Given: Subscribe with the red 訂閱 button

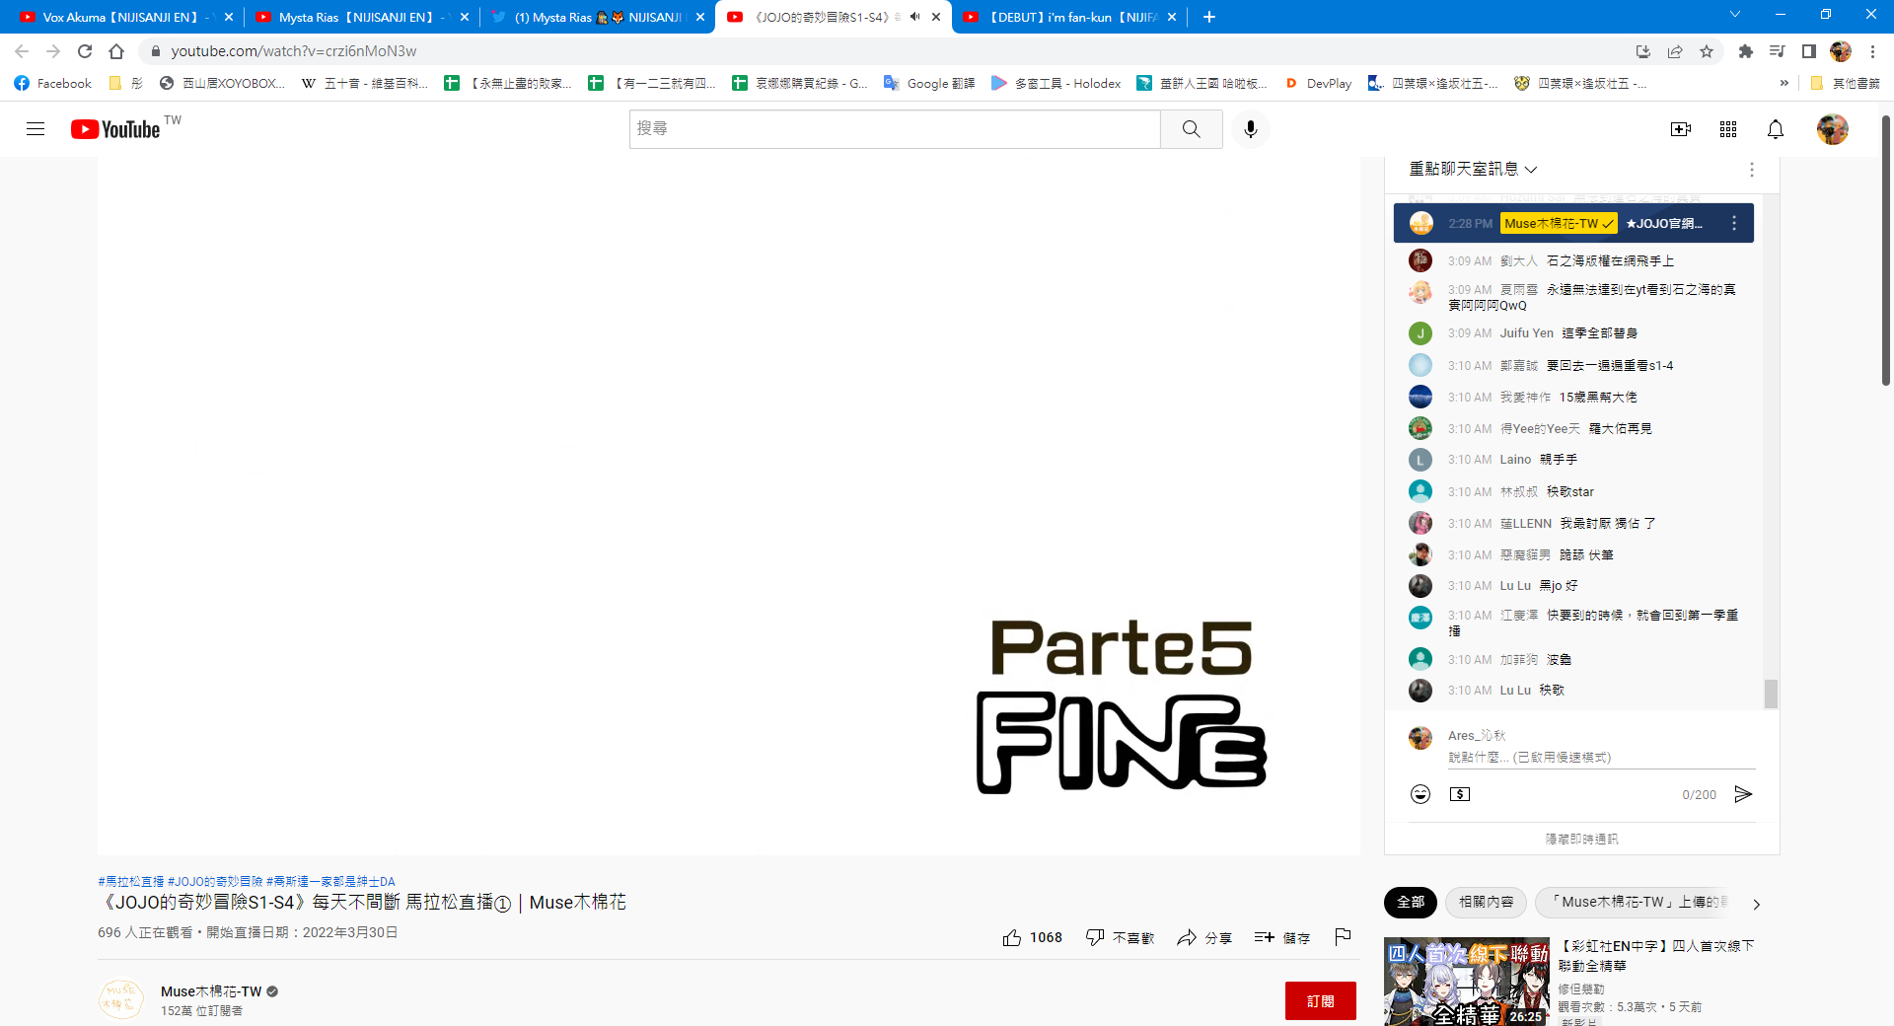Looking at the screenshot, I should coord(1320,1000).
